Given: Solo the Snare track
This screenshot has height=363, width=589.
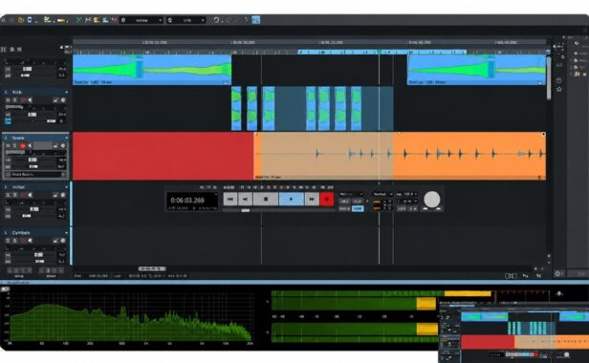Looking at the screenshot, I should click(x=15, y=145).
